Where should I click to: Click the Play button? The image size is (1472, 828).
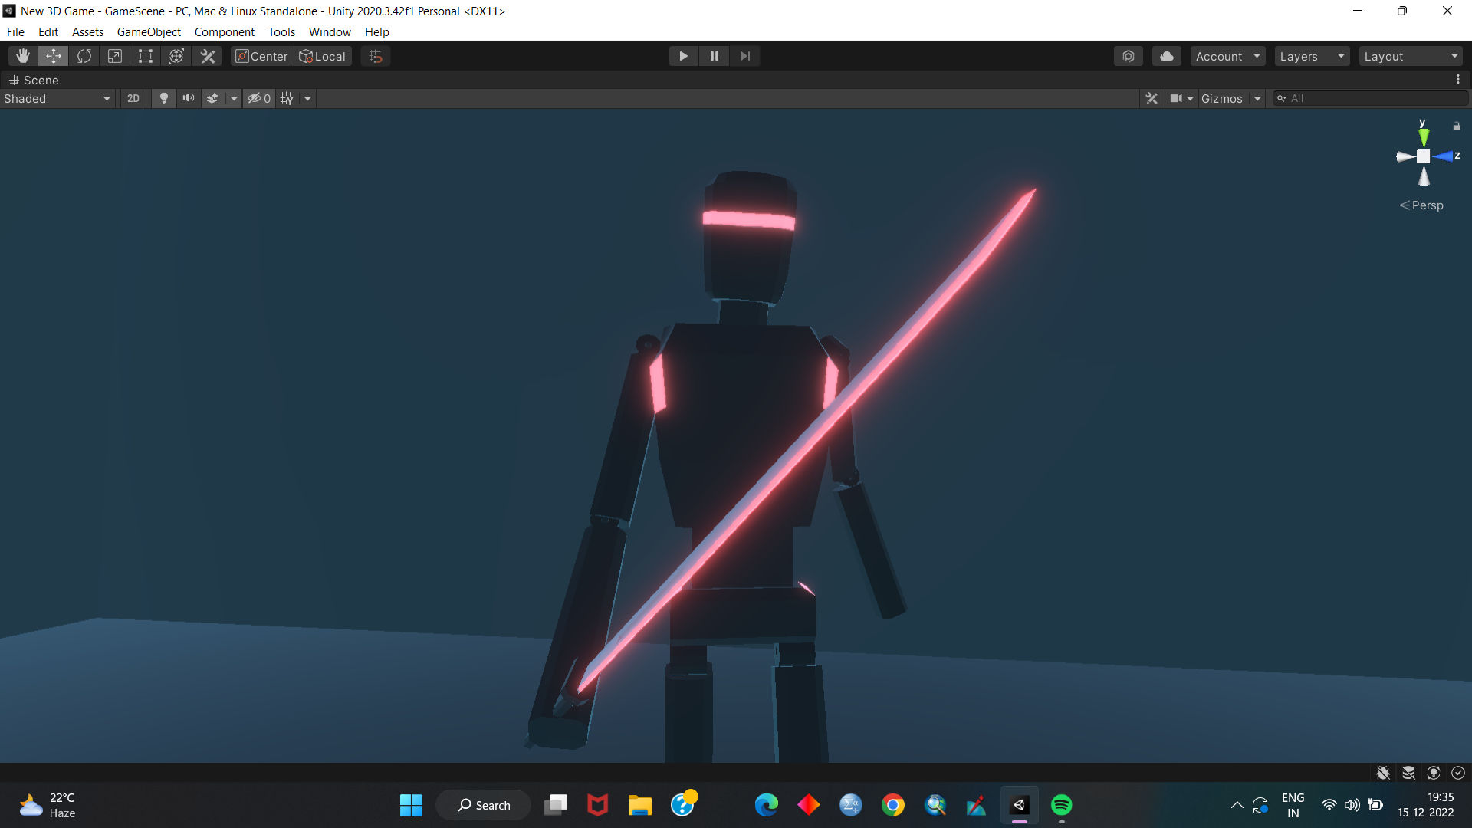point(683,56)
